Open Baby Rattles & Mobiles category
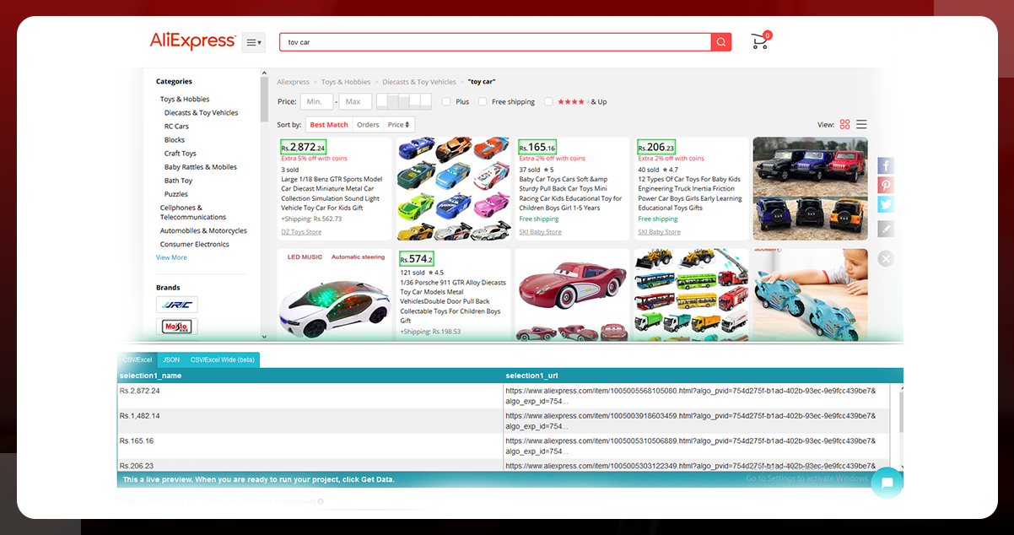The image size is (1014, 535). [201, 167]
